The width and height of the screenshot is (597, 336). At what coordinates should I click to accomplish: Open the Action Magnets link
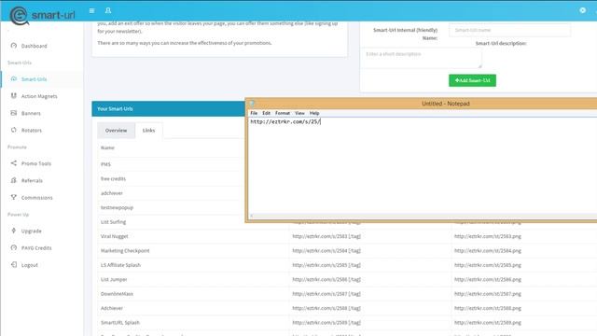coord(39,96)
